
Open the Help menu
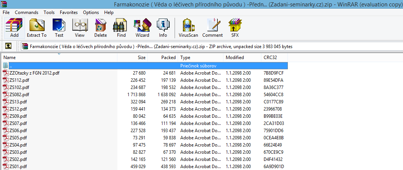(x=109, y=12)
